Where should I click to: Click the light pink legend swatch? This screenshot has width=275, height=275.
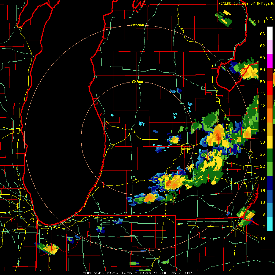tap(270, 47)
